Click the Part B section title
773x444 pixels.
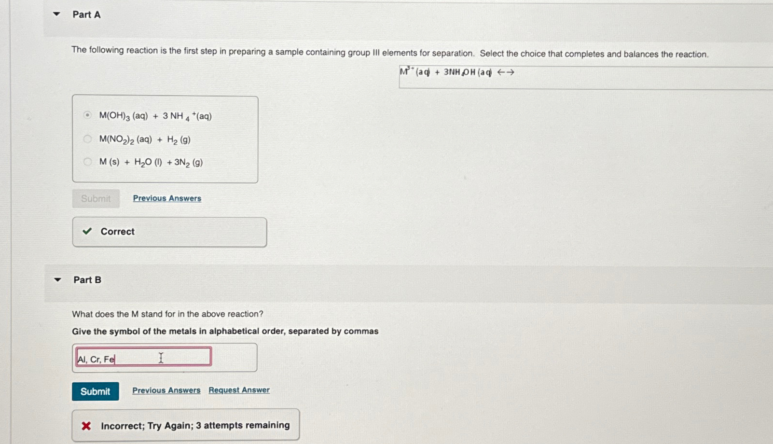(x=86, y=280)
